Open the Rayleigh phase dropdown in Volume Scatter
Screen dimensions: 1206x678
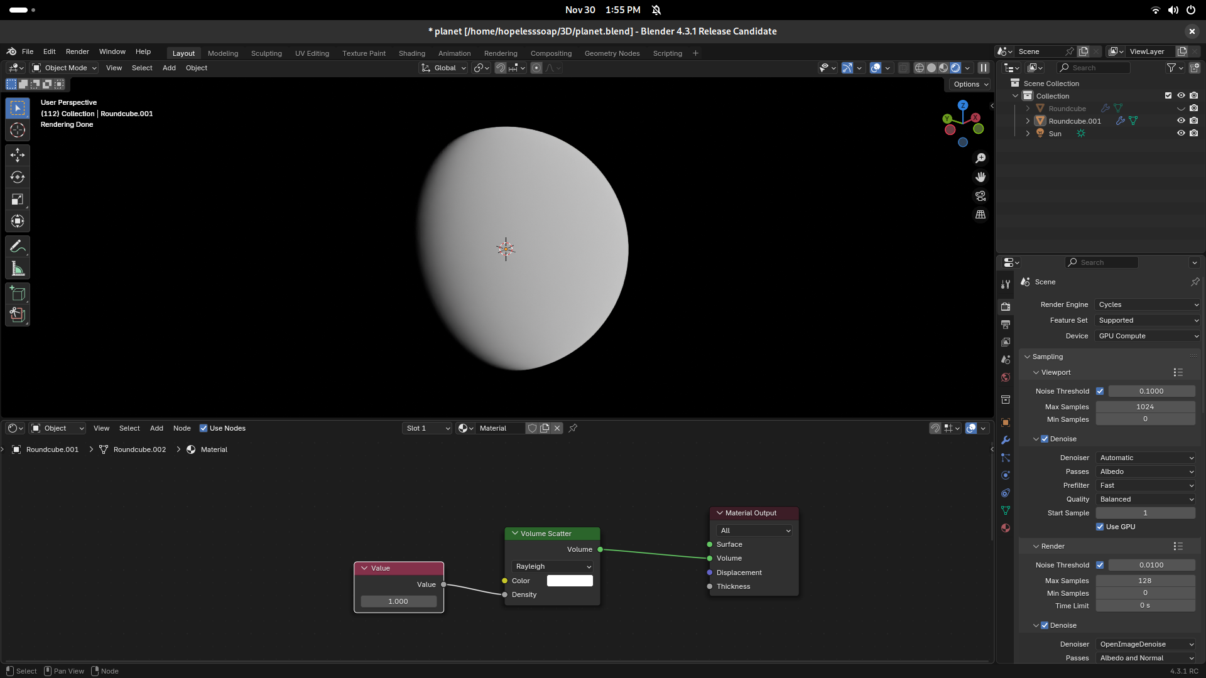click(x=553, y=566)
